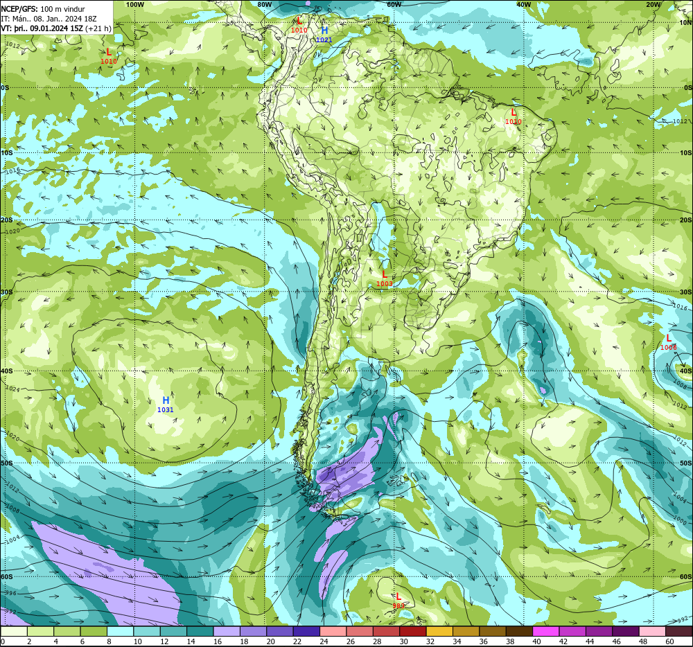Select the L 1003 low-pressure marker

point(385,278)
